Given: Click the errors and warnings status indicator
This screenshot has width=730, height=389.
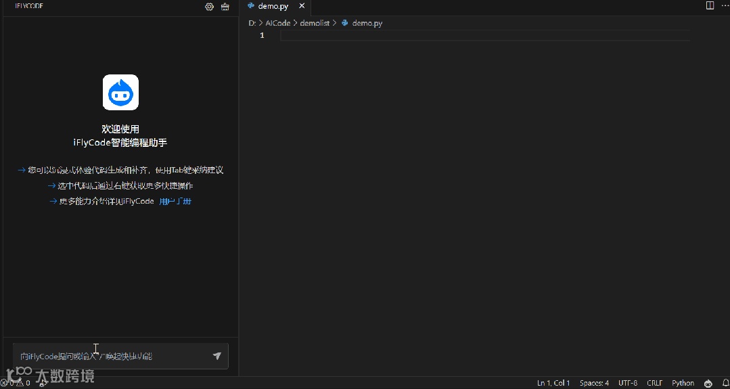Looking at the screenshot, I should [x=16, y=383].
